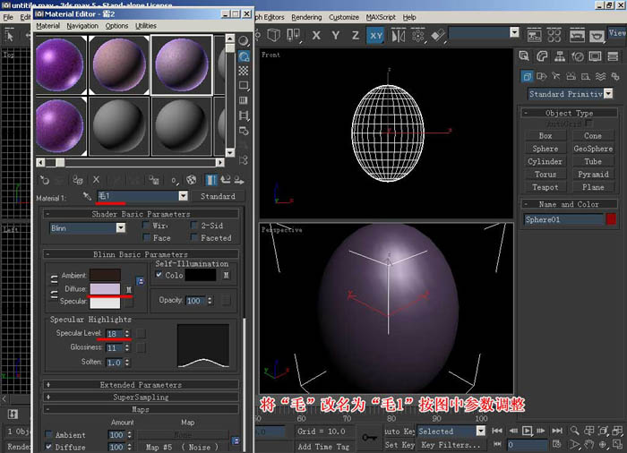This screenshot has height=453, width=627.
Task: Toggle Self-Illumination Color checkbox
Action: pyautogui.click(x=159, y=275)
